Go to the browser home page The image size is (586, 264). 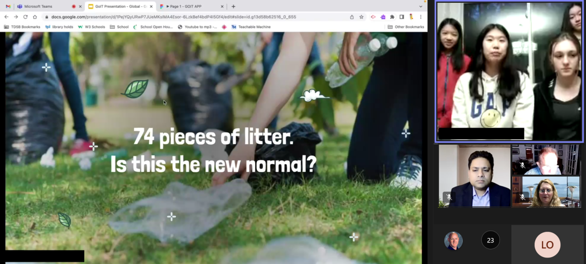pos(35,17)
